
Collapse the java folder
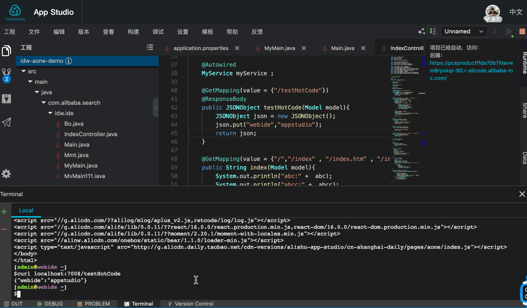(37, 92)
